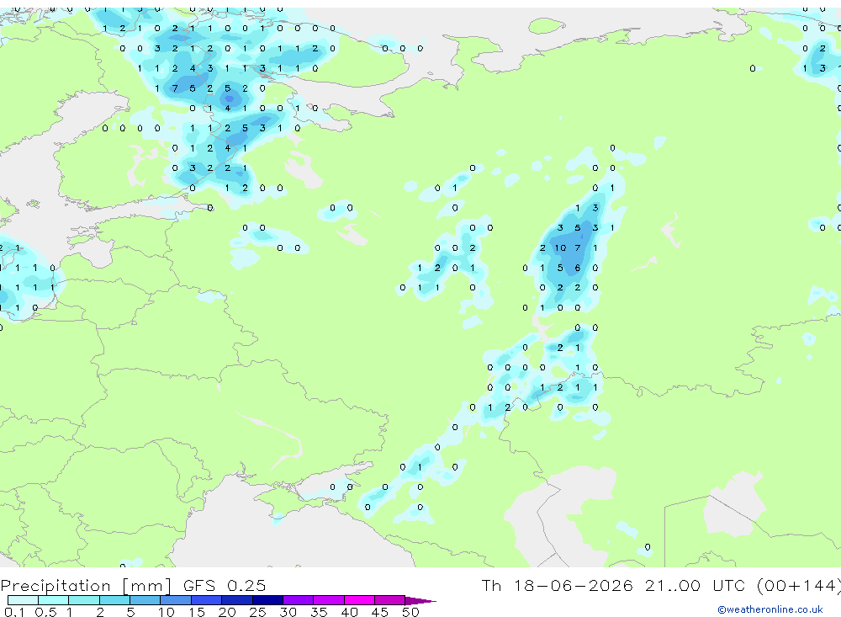Select the magenta legend swatch between 40 and 45
Screen dimensions: 841x617
pos(359,600)
